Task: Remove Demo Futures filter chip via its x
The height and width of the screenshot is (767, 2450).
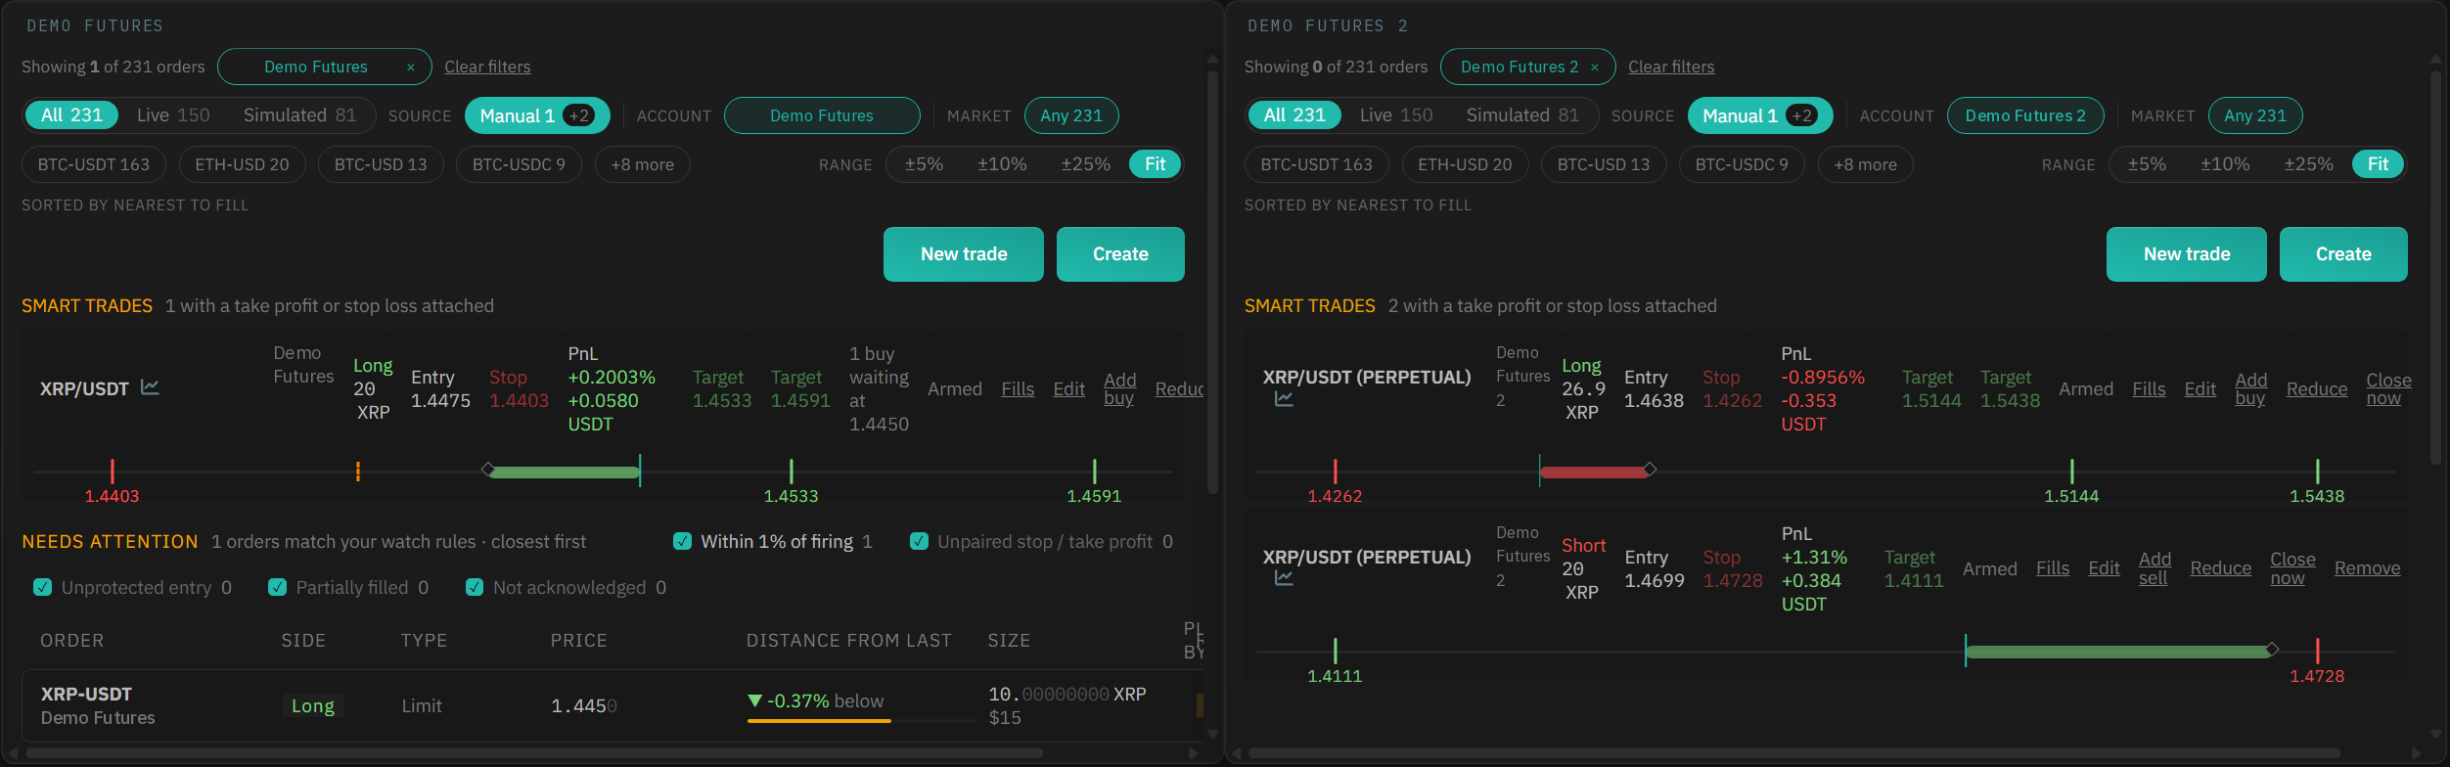Action: (x=411, y=67)
